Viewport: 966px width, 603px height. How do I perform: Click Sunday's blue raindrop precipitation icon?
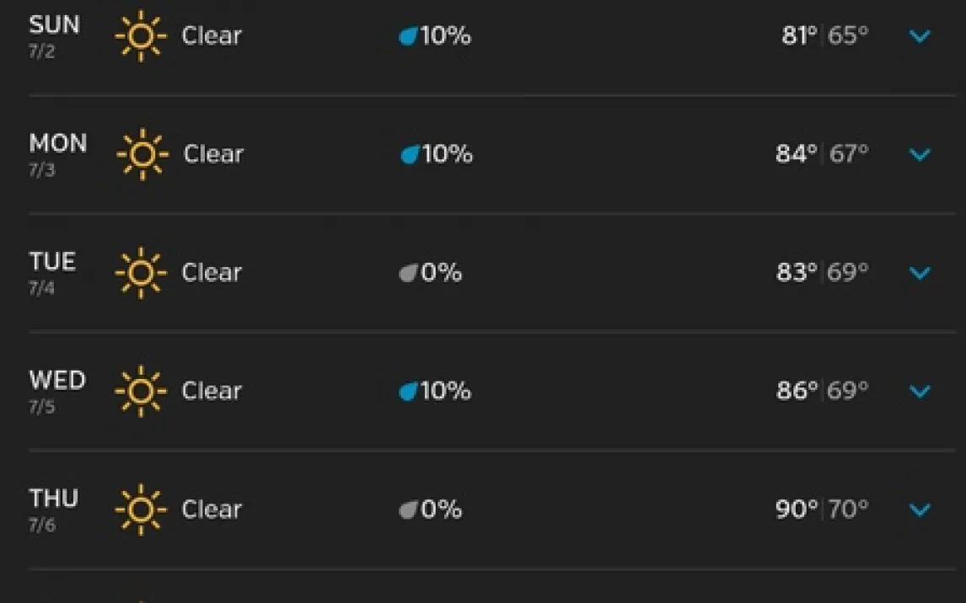click(409, 36)
